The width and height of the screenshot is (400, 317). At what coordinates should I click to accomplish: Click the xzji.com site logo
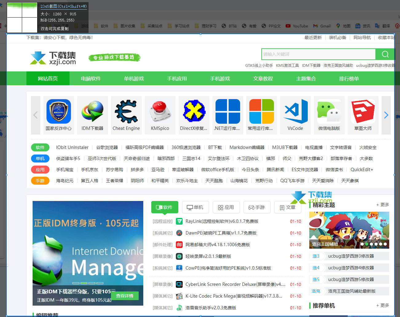[x=53, y=58]
